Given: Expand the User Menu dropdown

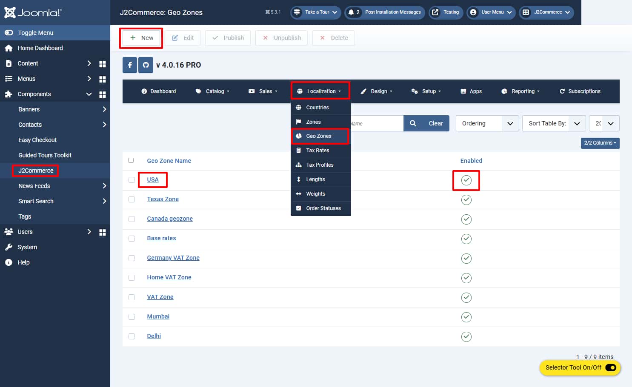Looking at the screenshot, I should (491, 12).
